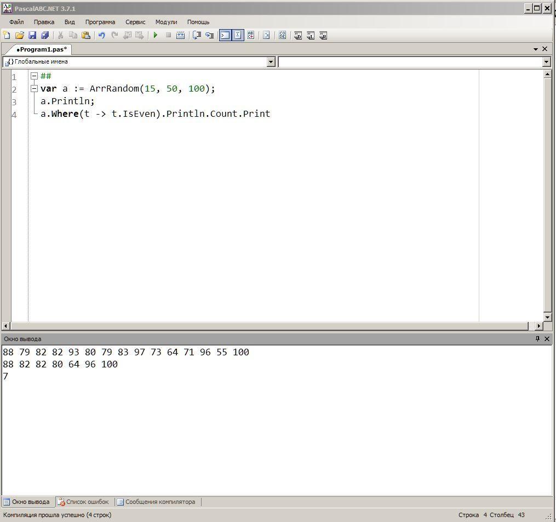Click the status message Компиляция прошла успешно
Viewport: 556px width, 522px height.
coord(57,514)
